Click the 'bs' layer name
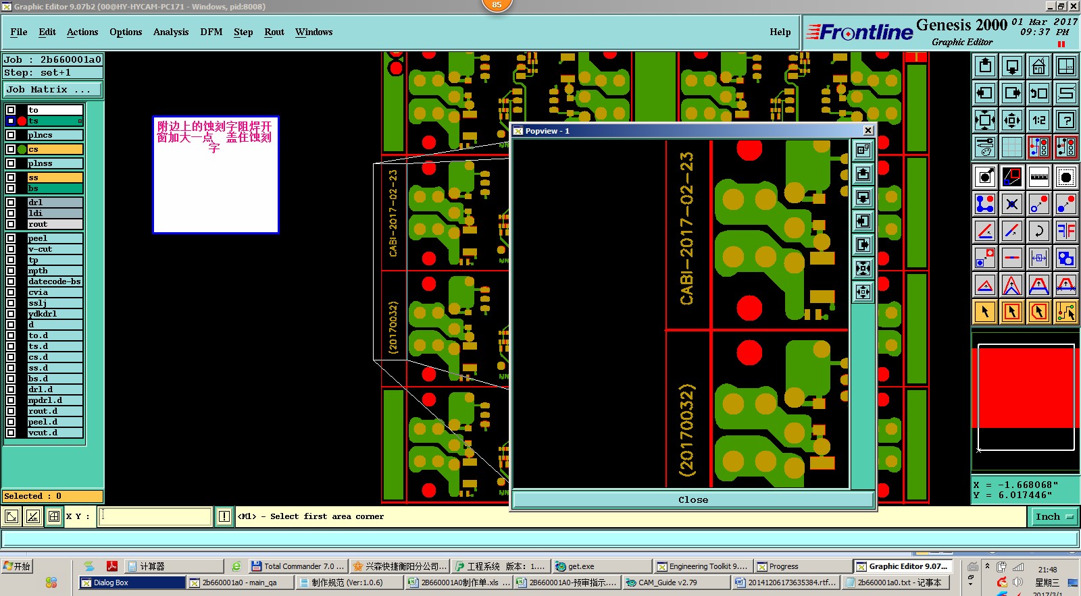The width and height of the screenshot is (1081, 596). [55, 188]
